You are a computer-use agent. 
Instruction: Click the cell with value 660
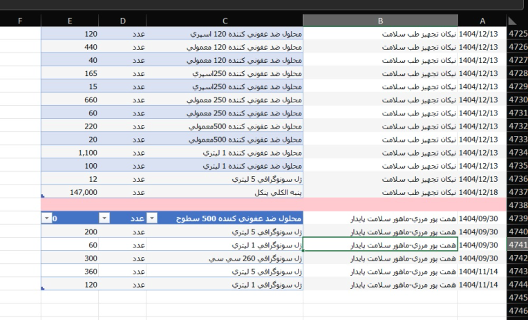pos(70,100)
